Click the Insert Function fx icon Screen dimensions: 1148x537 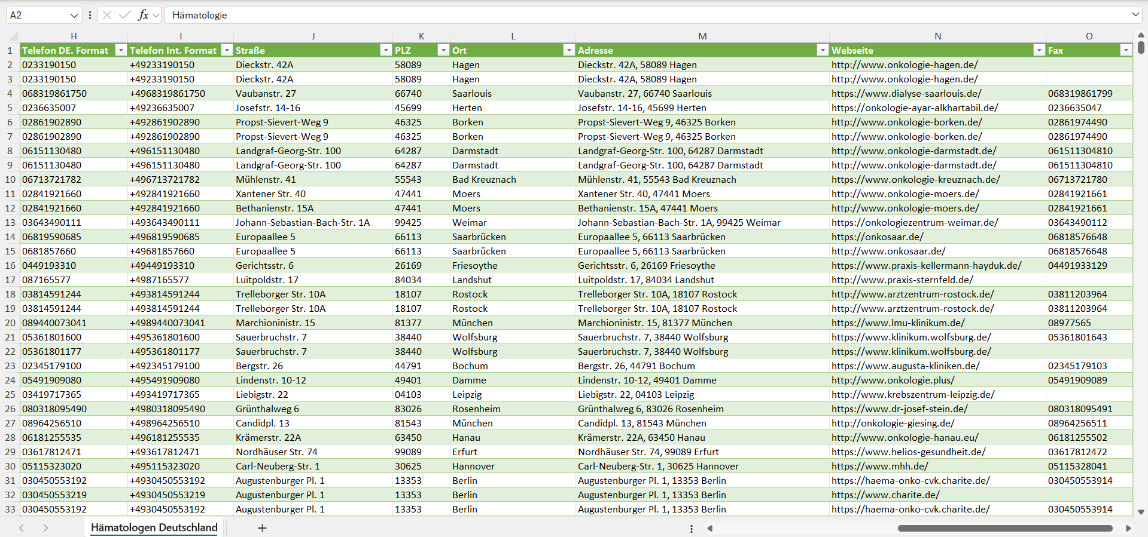click(x=143, y=15)
